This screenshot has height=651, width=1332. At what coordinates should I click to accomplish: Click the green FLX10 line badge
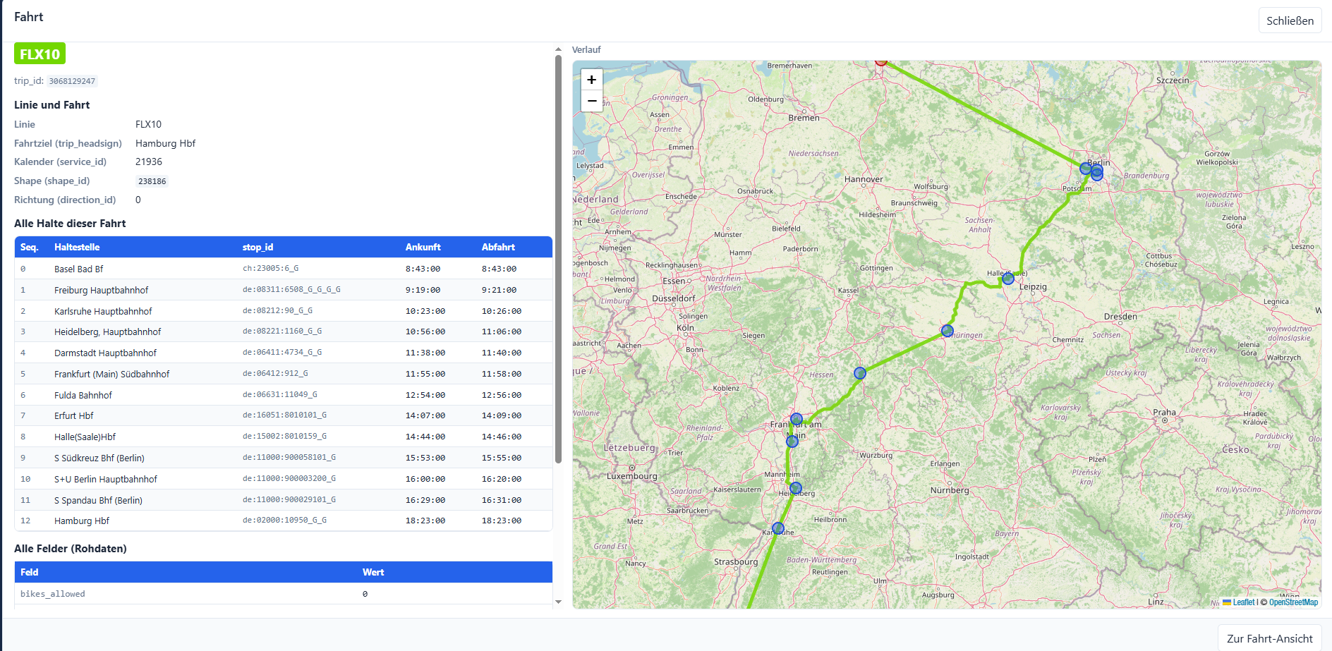click(40, 54)
